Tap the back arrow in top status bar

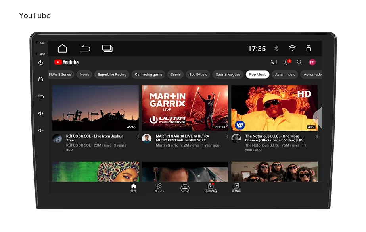click(85, 48)
